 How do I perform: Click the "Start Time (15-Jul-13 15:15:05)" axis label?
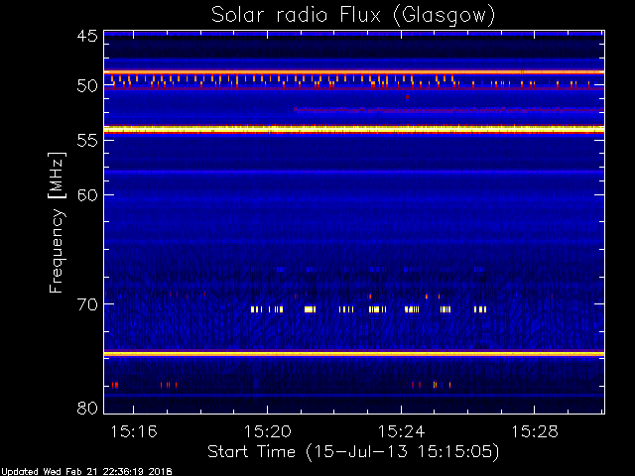[353, 452]
